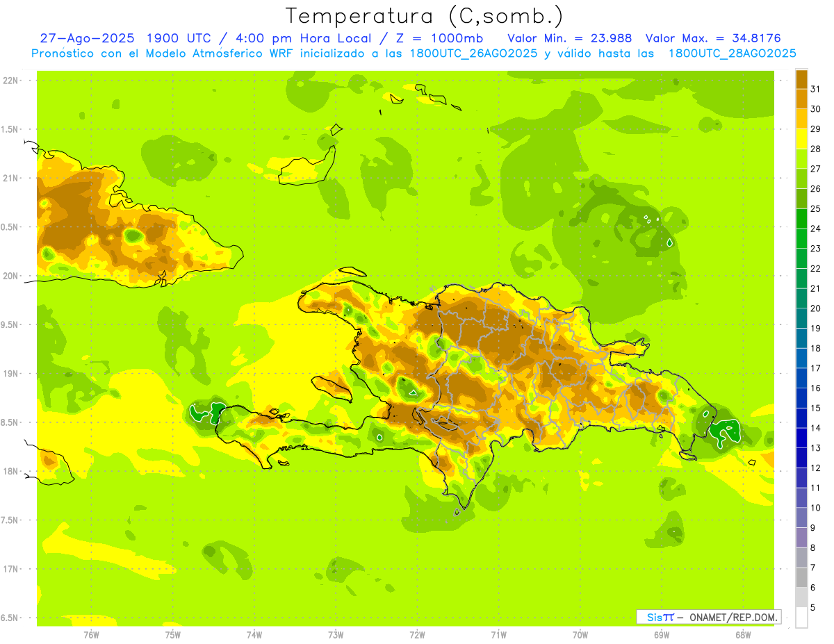Click the color scale label '13'
This screenshot has height=644, width=834.
point(816,448)
